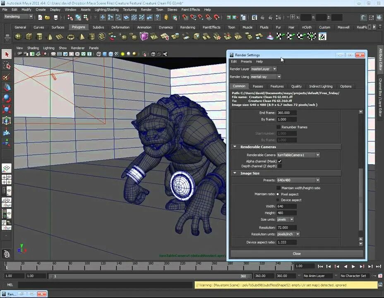The height and width of the screenshot is (298, 384).
Task: Open viewport Panels menu
Action: pos(94,48)
